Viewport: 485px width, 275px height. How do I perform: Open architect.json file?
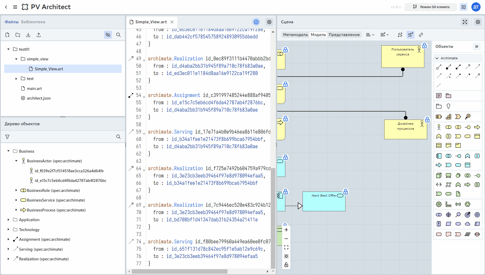[38, 98]
